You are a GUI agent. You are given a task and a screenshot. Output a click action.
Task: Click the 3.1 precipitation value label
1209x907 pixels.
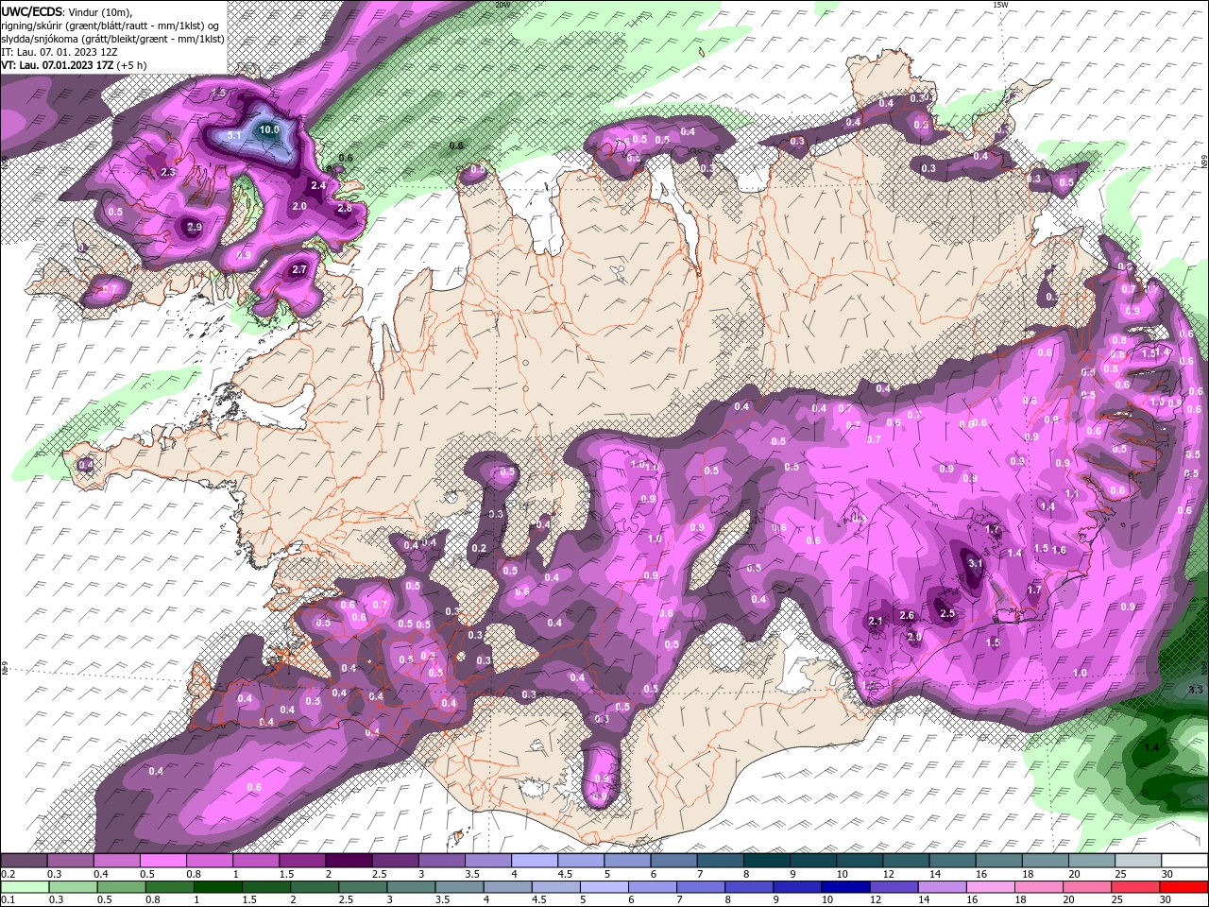(976, 564)
